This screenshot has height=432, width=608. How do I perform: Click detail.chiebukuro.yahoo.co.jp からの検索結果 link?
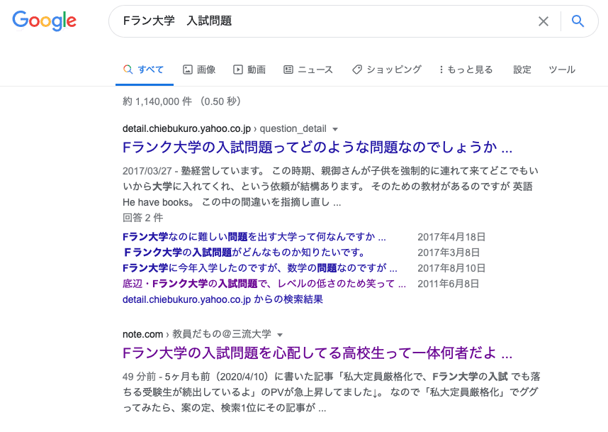tap(223, 299)
